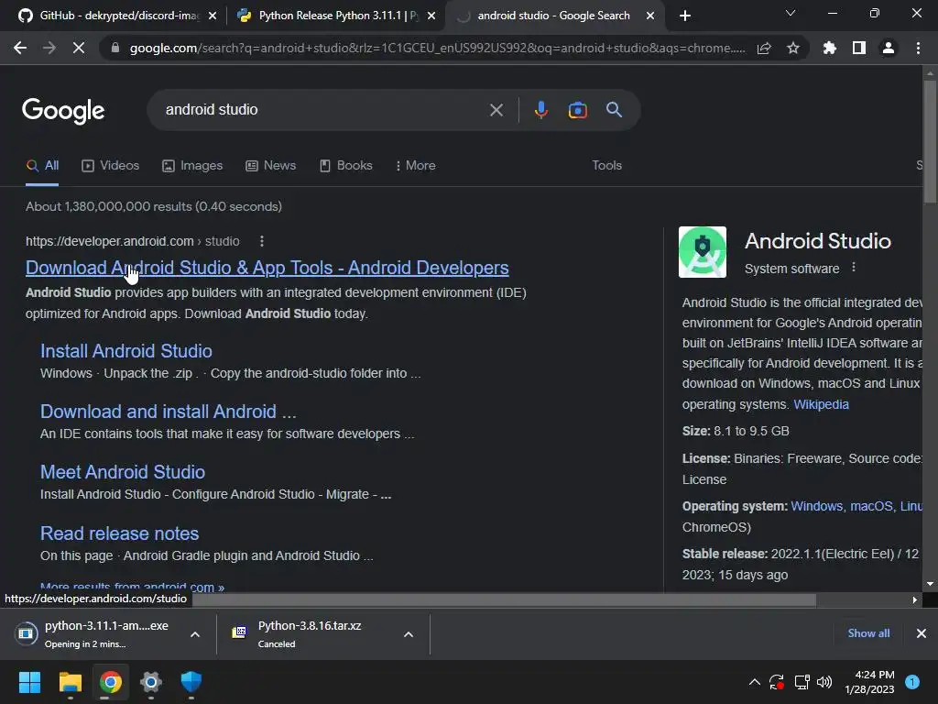Screen dimensions: 938x704
Task: Select the Videos search tab
Action: 110,165
